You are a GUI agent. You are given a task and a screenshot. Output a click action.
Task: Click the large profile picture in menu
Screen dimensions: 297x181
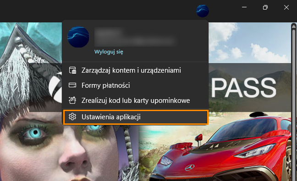click(x=78, y=37)
